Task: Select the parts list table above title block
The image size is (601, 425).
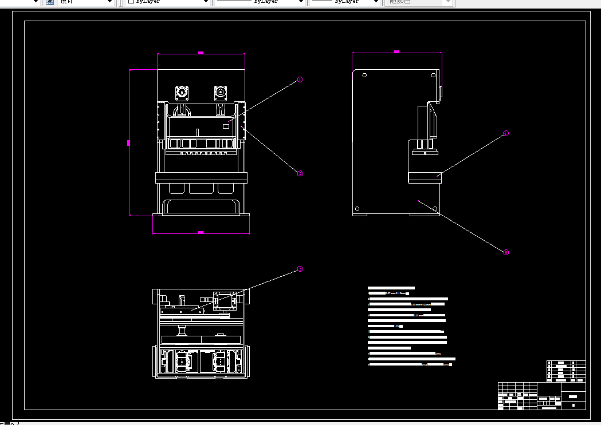Action: 566,371
